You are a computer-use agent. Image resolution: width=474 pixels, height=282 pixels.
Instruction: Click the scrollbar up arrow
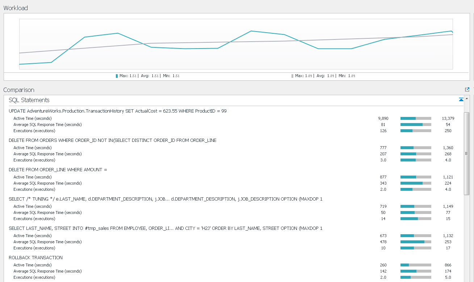pyautogui.click(x=466, y=98)
